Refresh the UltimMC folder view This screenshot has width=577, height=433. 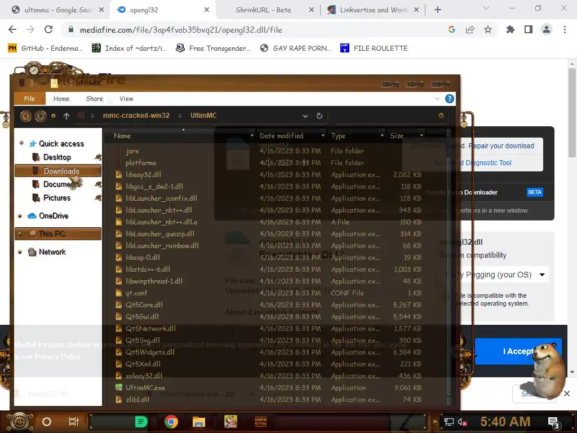pos(319,116)
